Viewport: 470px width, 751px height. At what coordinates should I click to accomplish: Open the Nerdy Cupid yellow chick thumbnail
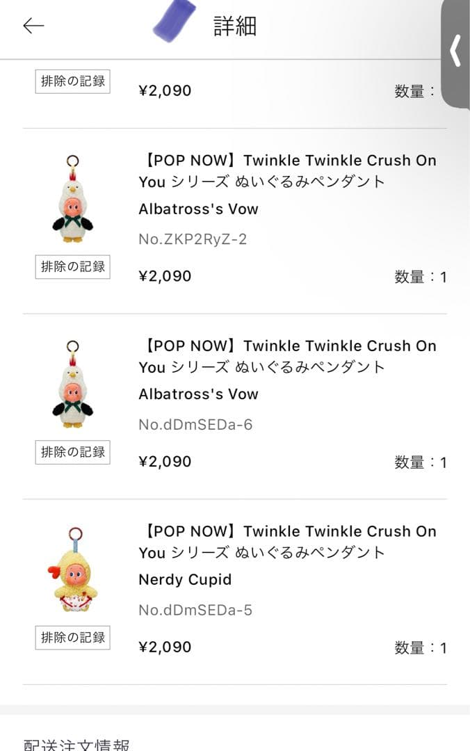tap(73, 569)
